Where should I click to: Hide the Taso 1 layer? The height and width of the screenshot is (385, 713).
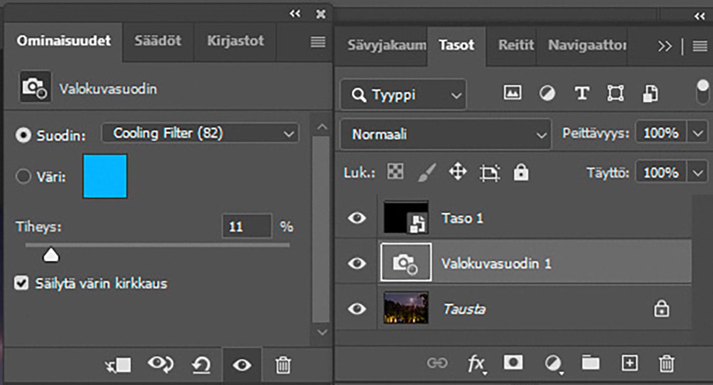(x=356, y=218)
